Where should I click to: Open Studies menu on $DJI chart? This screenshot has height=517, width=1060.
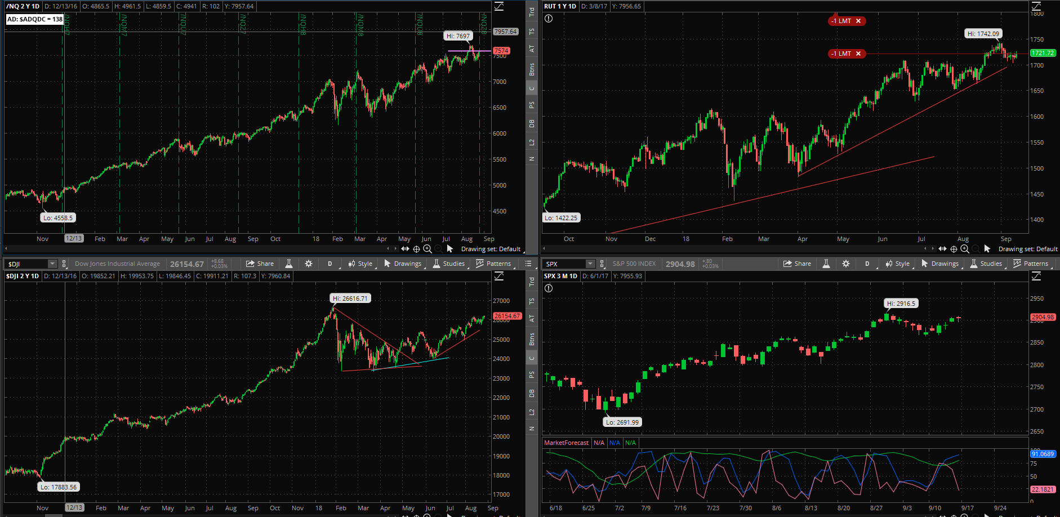[x=449, y=264]
